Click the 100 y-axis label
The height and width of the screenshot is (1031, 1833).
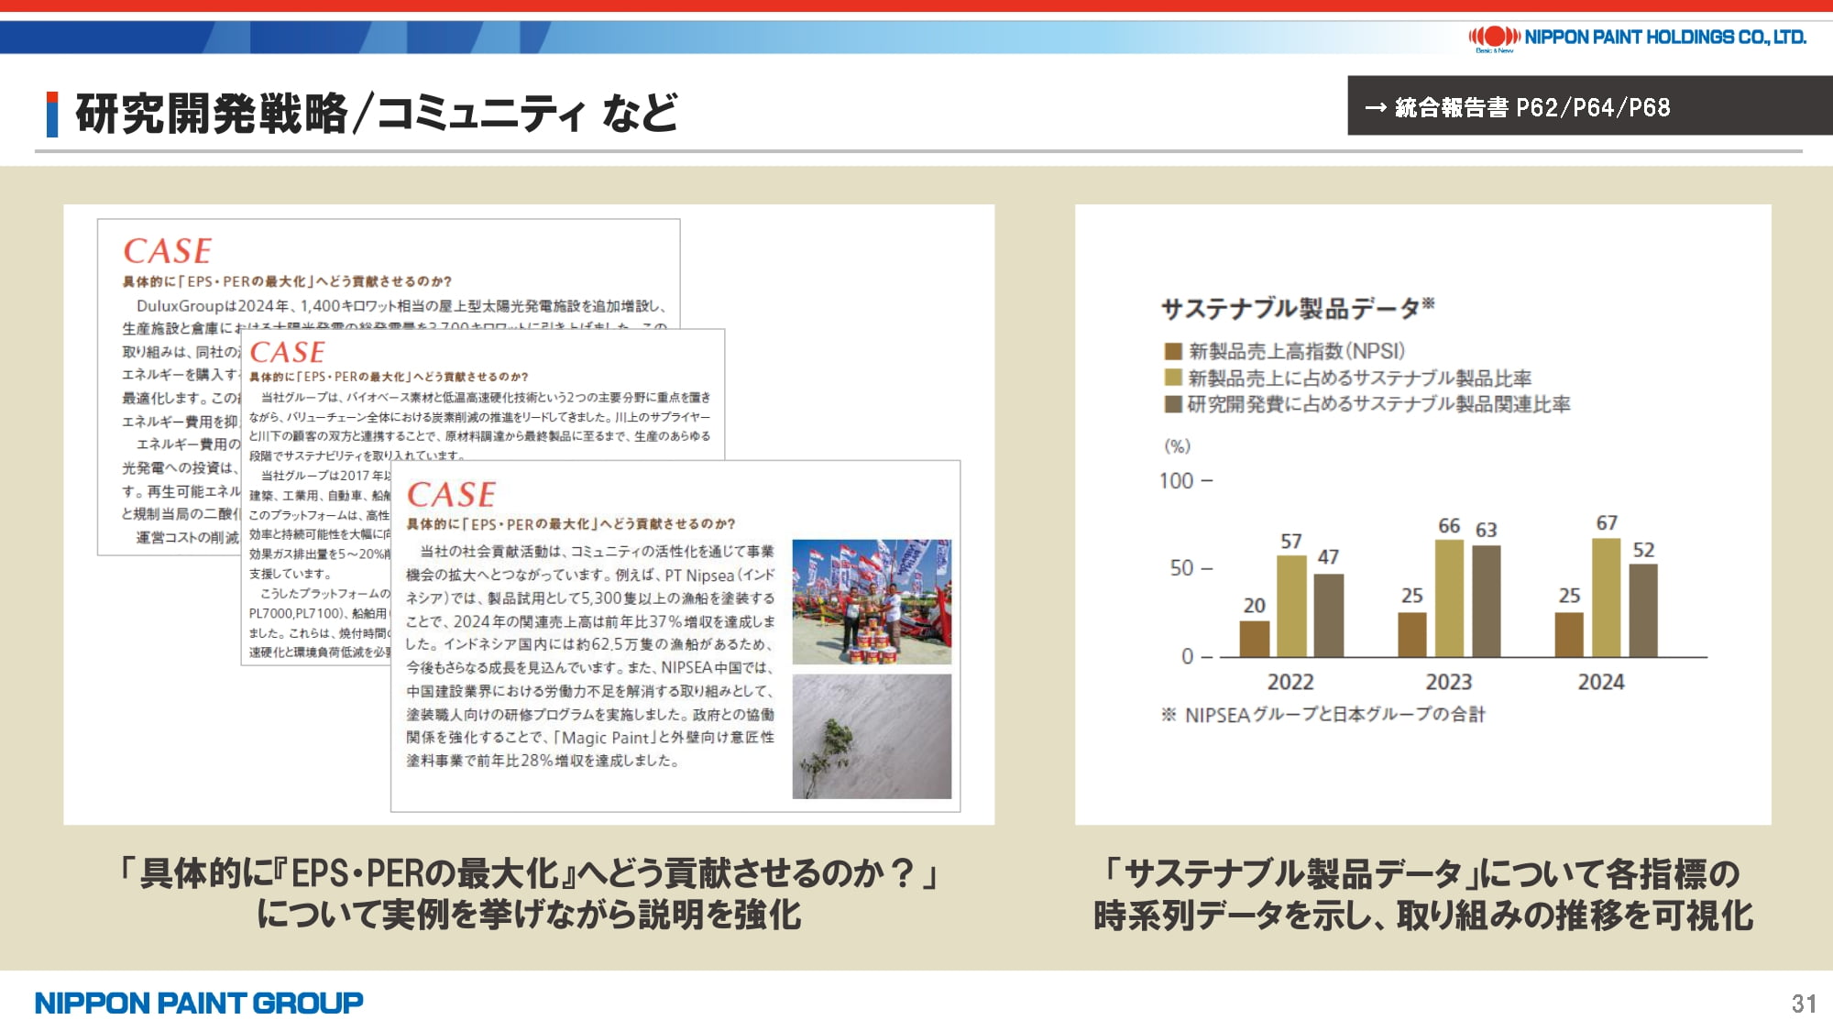coord(1177,480)
